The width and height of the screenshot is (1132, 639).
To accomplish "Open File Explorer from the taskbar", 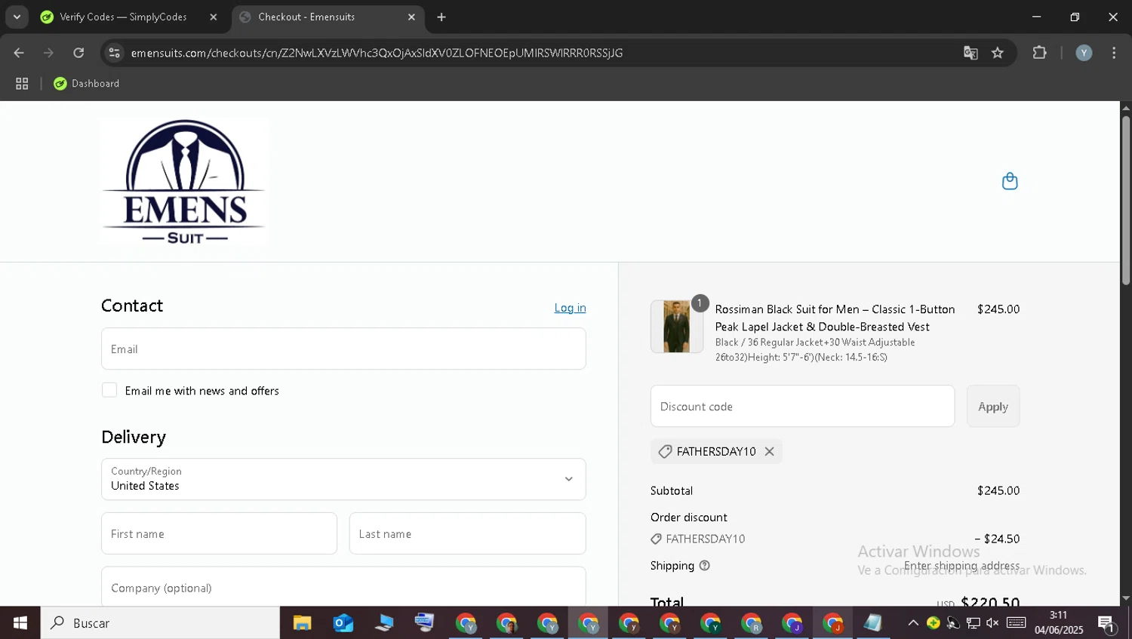I will click(x=302, y=623).
